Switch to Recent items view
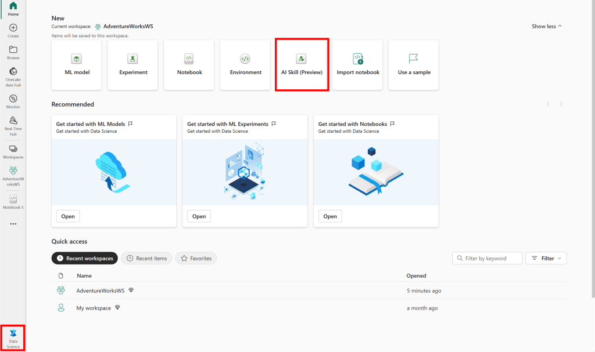Viewport: 595px width, 352px height. tap(146, 258)
